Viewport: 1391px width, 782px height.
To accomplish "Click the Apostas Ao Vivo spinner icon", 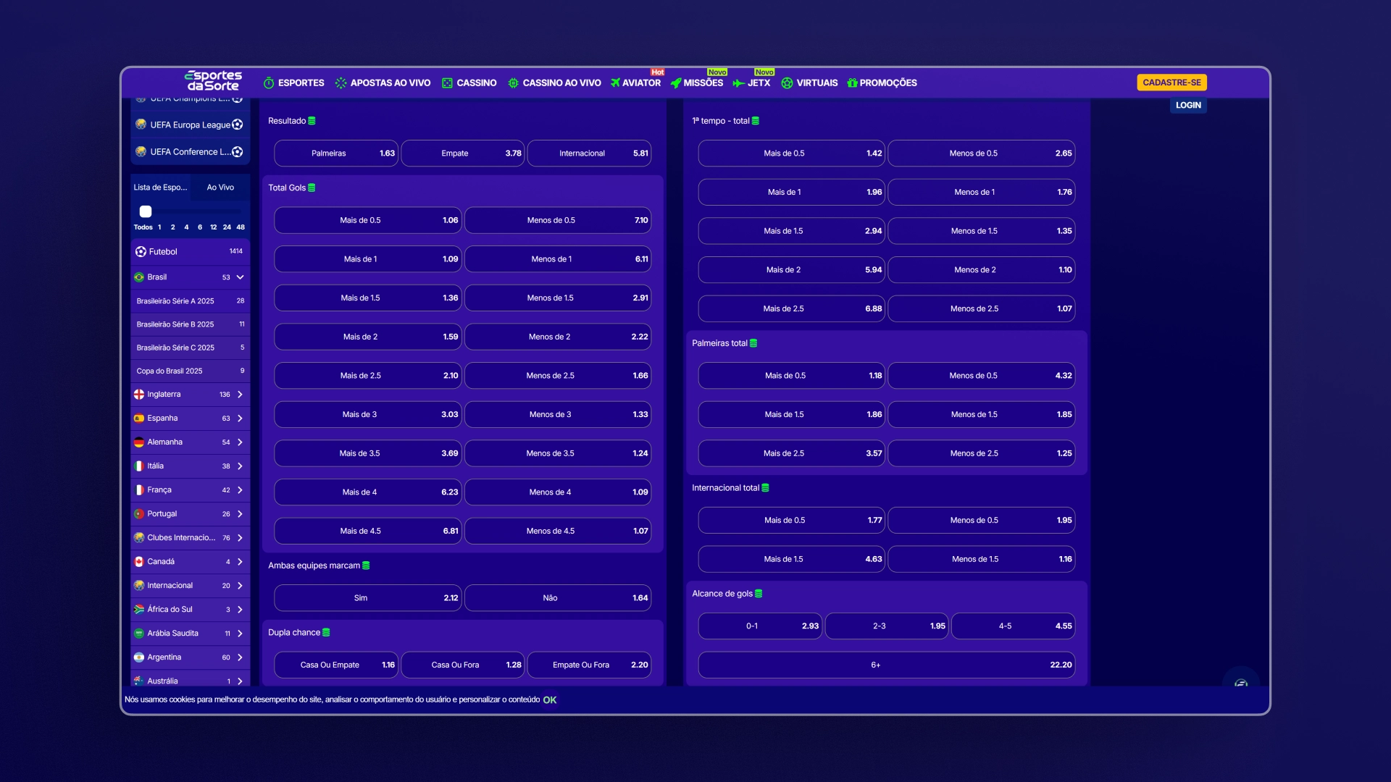I will 341,83.
